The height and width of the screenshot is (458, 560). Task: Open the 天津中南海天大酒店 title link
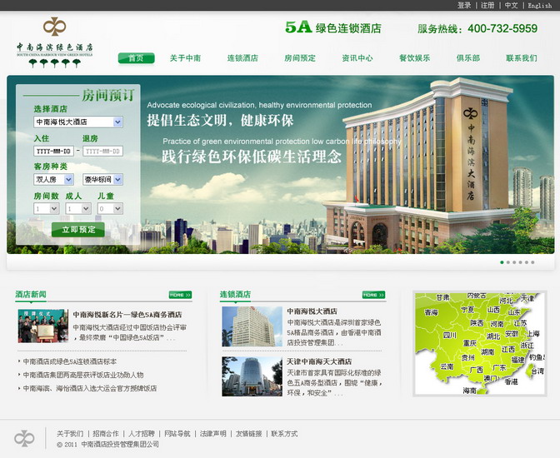point(320,361)
